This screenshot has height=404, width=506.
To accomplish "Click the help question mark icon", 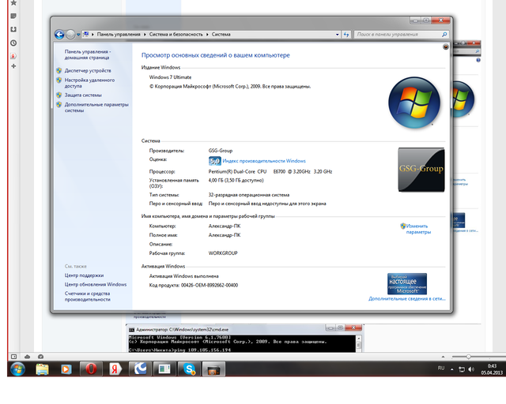I will coord(446,47).
